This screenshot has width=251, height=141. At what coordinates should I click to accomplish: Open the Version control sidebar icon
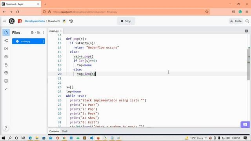6,41
